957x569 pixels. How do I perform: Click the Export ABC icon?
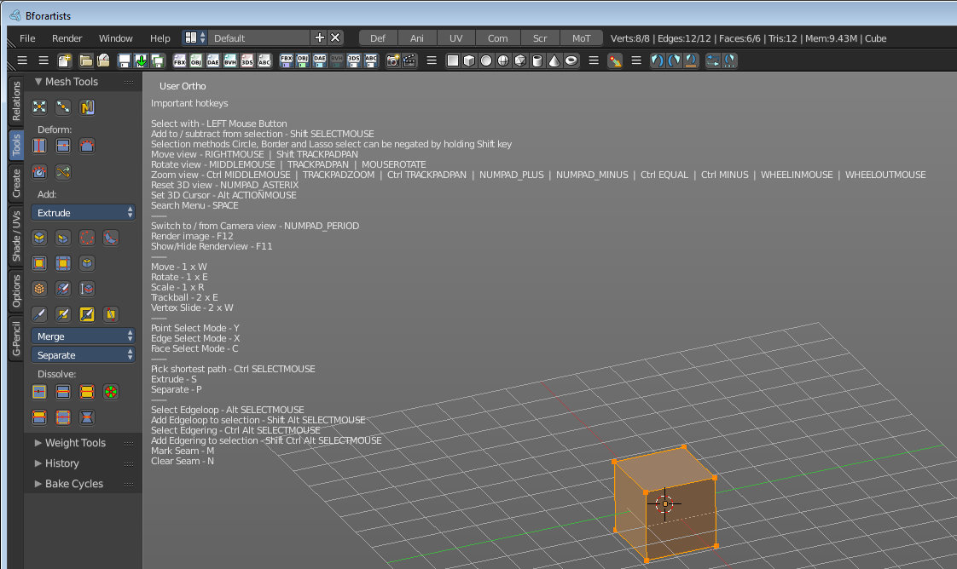(x=370, y=61)
